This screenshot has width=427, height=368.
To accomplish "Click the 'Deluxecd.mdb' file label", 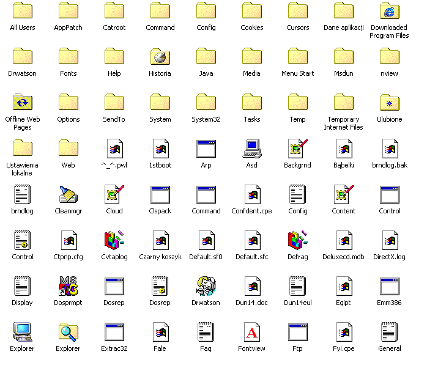I will coord(343,257).
